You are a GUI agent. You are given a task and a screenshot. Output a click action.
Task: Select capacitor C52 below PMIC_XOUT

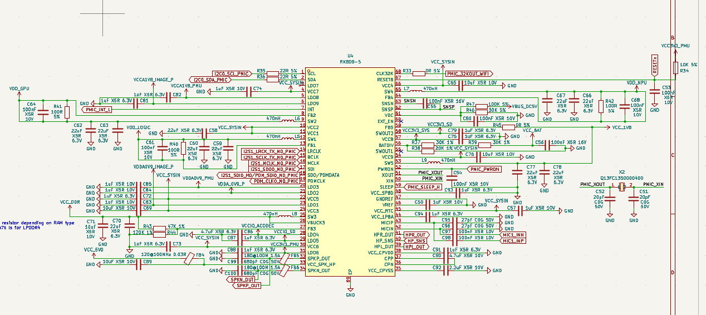(610, 198)
